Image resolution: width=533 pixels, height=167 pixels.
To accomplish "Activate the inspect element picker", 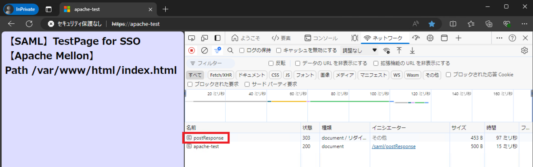I will click(x=191, y=38).
